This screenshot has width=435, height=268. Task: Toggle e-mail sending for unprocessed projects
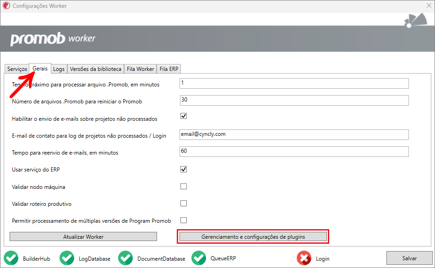click(183, 116)
